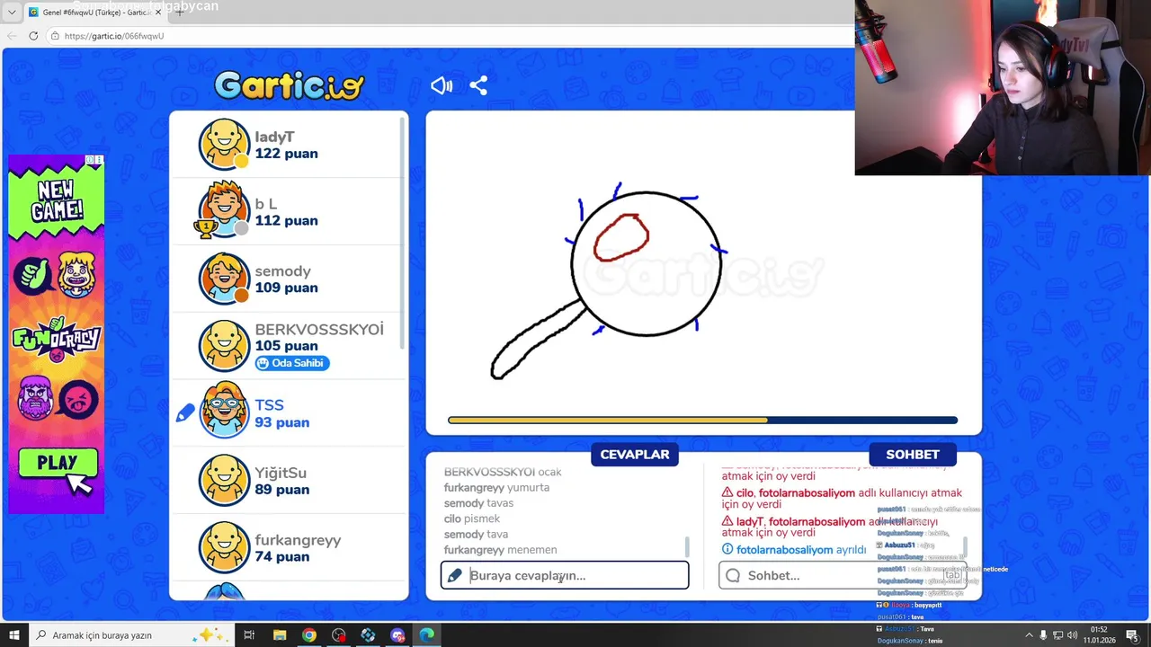Switch to the Genel #6fwqwU browser tab

[94, 13]
